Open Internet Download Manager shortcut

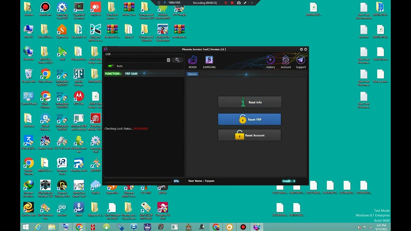pyautogui.click(x=29, y=189)
